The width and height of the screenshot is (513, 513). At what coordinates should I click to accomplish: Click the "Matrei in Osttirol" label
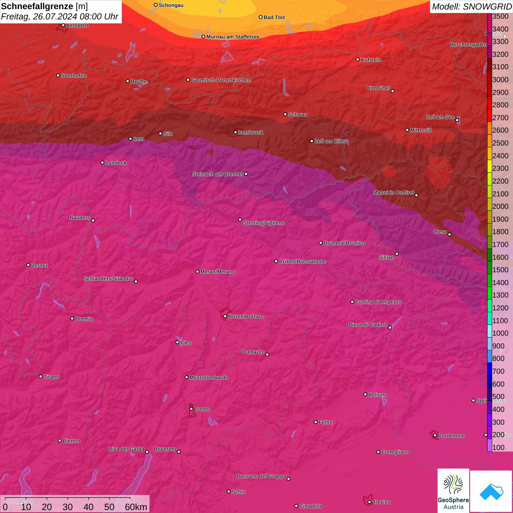click(394, 192)
